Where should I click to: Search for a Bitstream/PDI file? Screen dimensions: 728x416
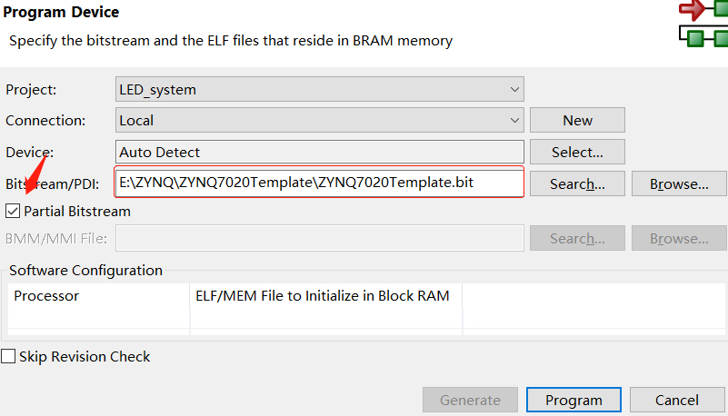[577, 183]
